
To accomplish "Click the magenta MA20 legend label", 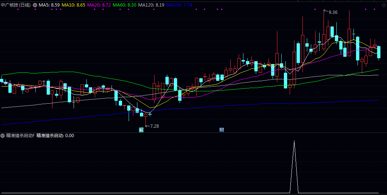I will [x=99, y=5].
